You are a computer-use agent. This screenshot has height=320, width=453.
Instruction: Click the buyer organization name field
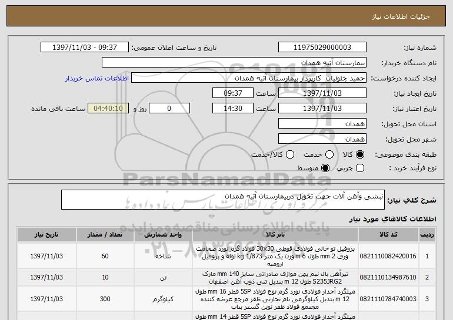pos(234,63)
